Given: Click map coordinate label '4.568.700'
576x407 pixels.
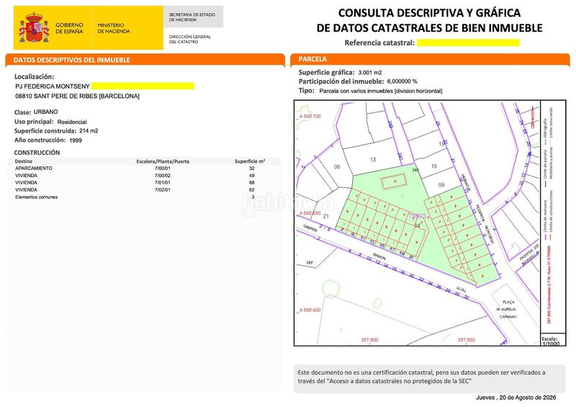Looking at the screenshot, I should click(310, 116).
